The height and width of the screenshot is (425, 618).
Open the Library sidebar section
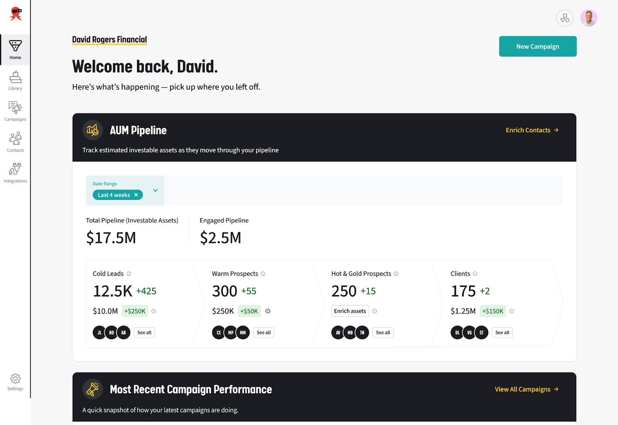click(x=15, y=81)
